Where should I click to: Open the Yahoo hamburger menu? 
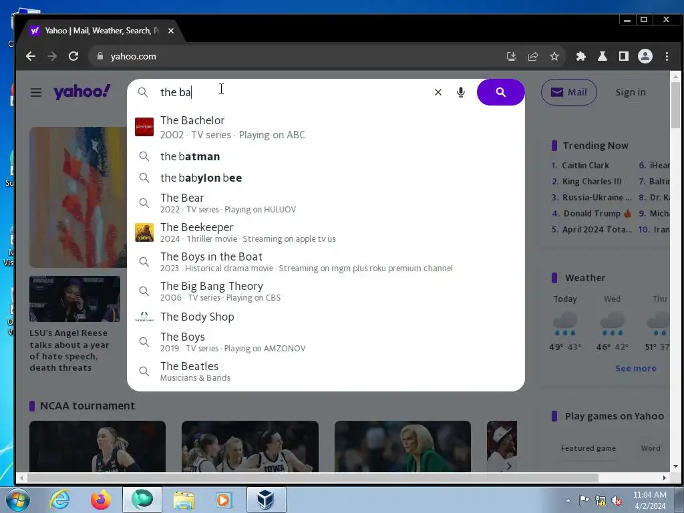point(36,92)
